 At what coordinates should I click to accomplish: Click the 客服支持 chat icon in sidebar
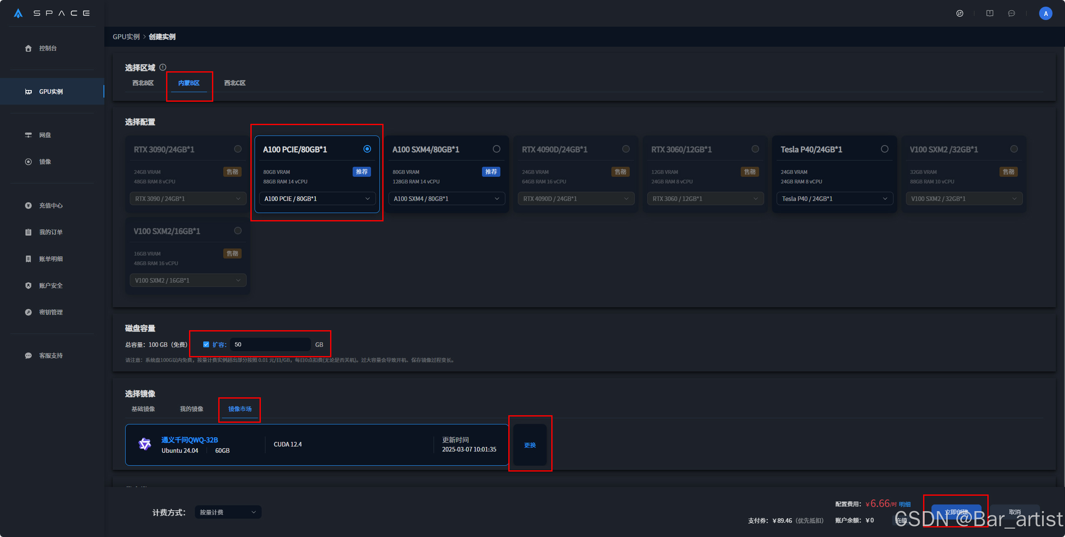28,356
